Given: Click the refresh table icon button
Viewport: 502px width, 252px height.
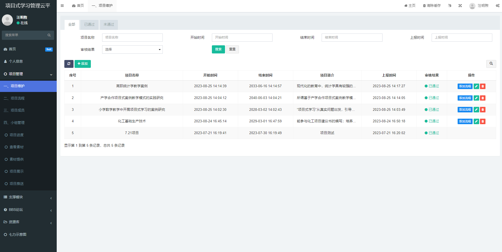Looking at the screenshot, I should [69, 64].
